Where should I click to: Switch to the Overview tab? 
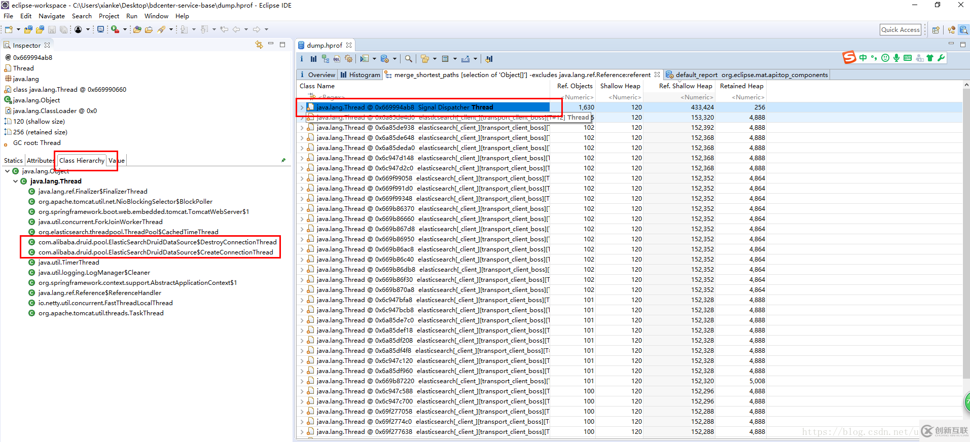coord(317,75)
